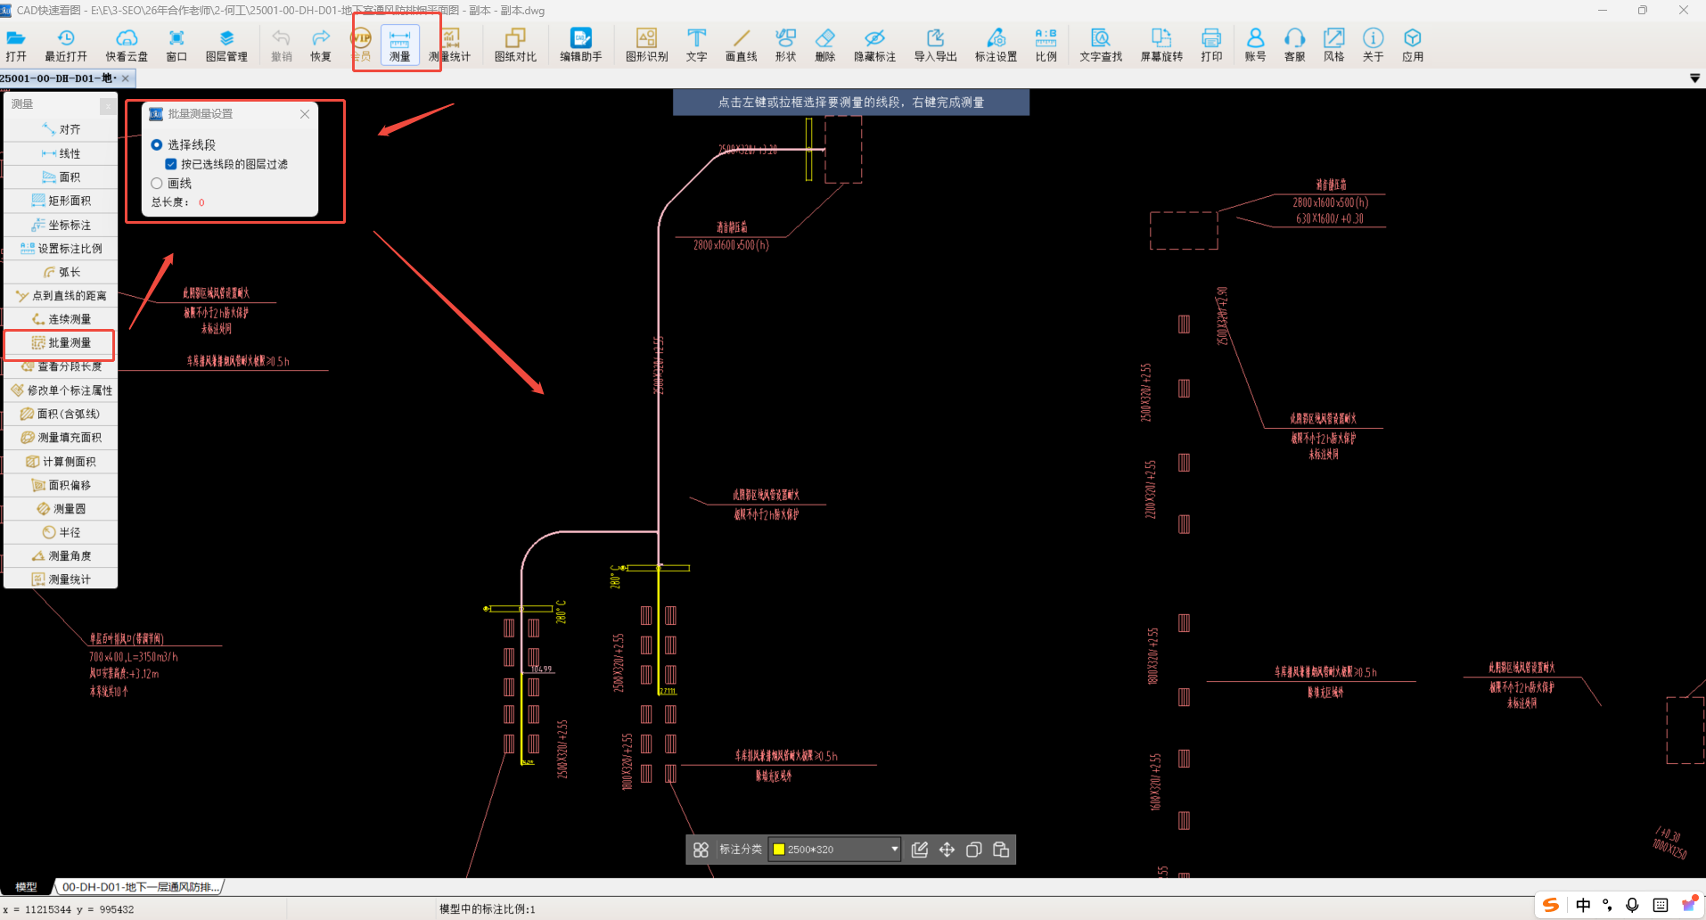The height and width of the screenshot is (920, 1706).
Task: Close the 批量测量设置 dialog
Action: tap(305, 114)
